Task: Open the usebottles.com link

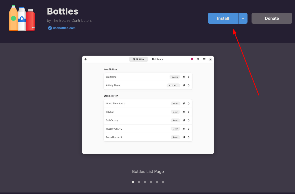Action: pyautogui.click(x=64, y=28)
